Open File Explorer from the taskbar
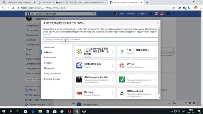The height and width of the screenshot is (114, 203). [x=40, y=111]
